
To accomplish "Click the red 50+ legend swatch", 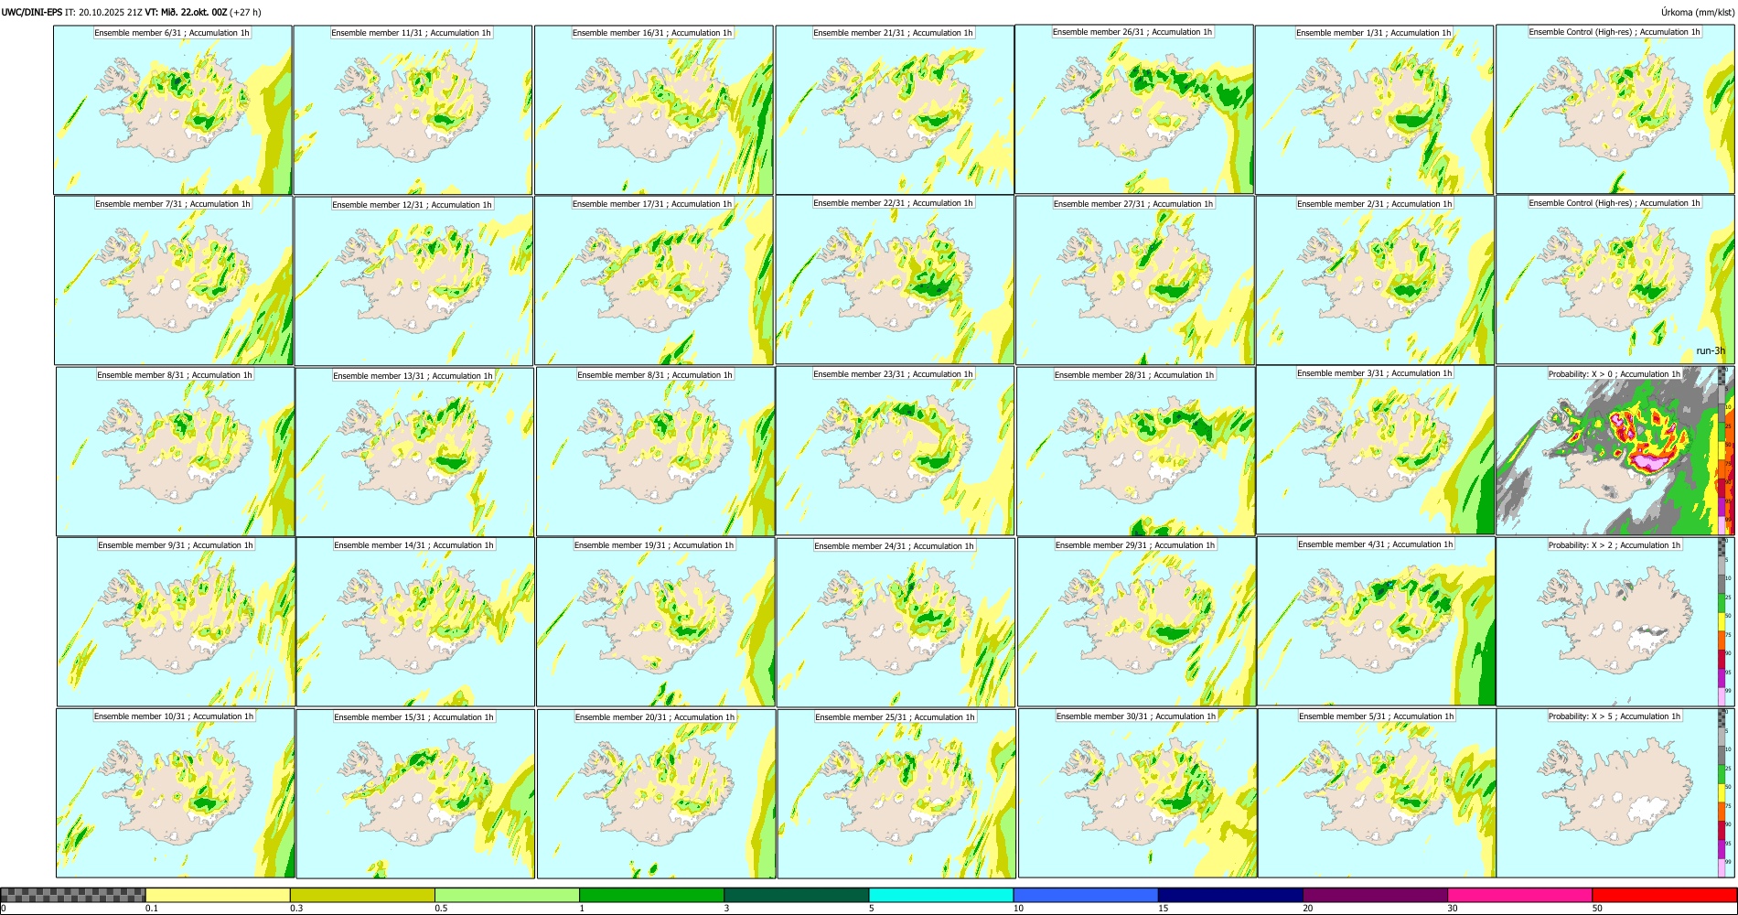I will [x=1664, y=895].
